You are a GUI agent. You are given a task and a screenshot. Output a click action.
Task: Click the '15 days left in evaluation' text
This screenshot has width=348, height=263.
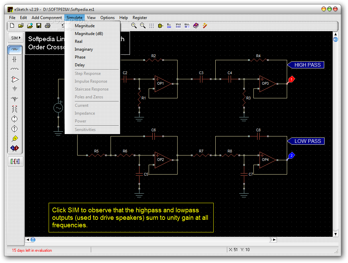32,250
